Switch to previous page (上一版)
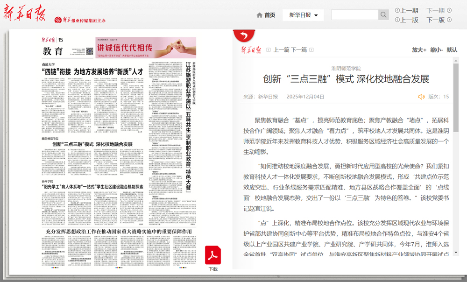467x282 pixels. coord(406,20)
